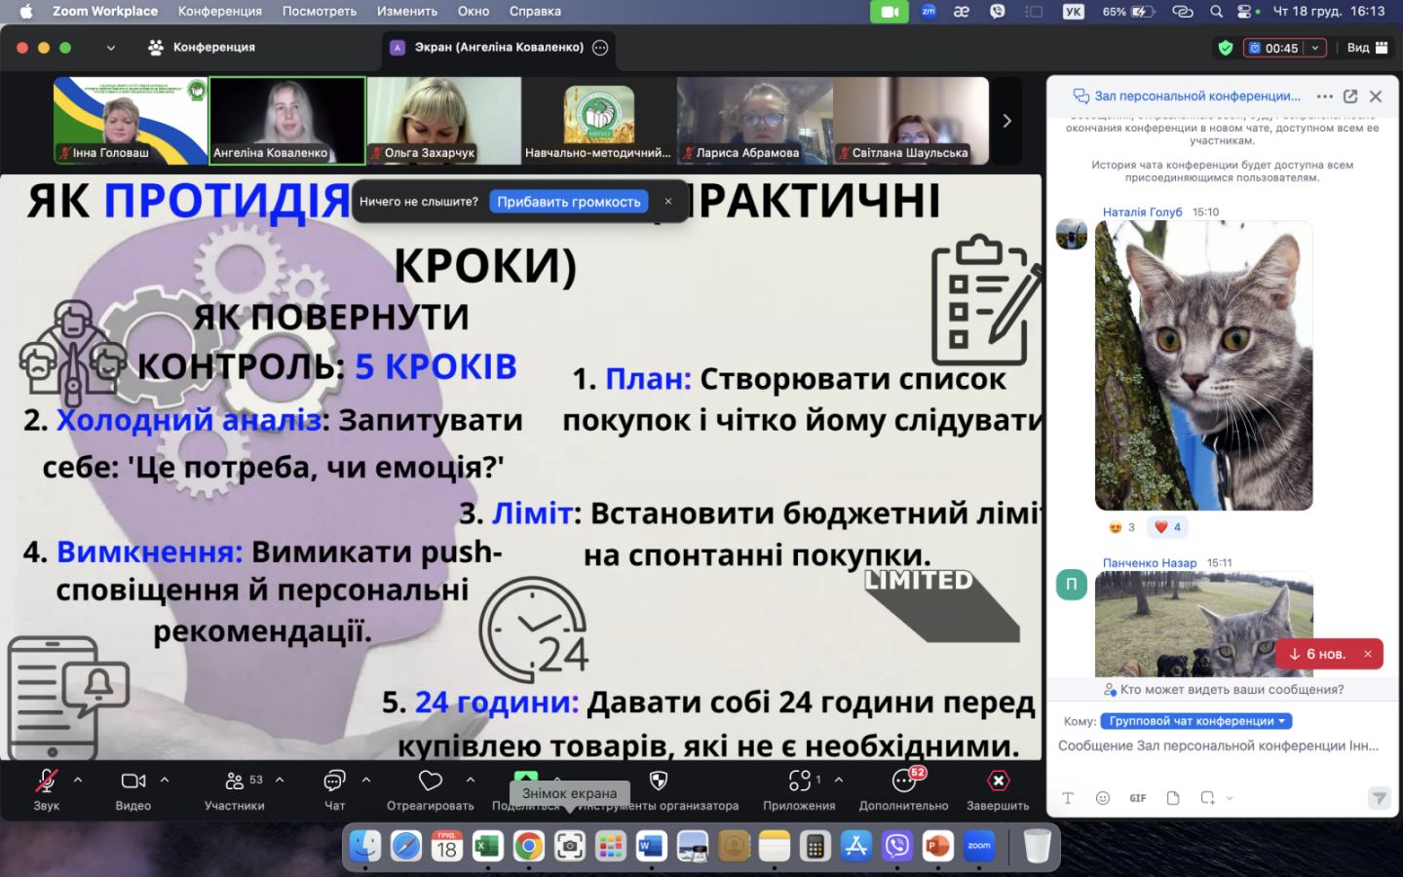Expand audio options arrow next to Звук
This screenshot has width=1403, height=877.
[78, 780]
